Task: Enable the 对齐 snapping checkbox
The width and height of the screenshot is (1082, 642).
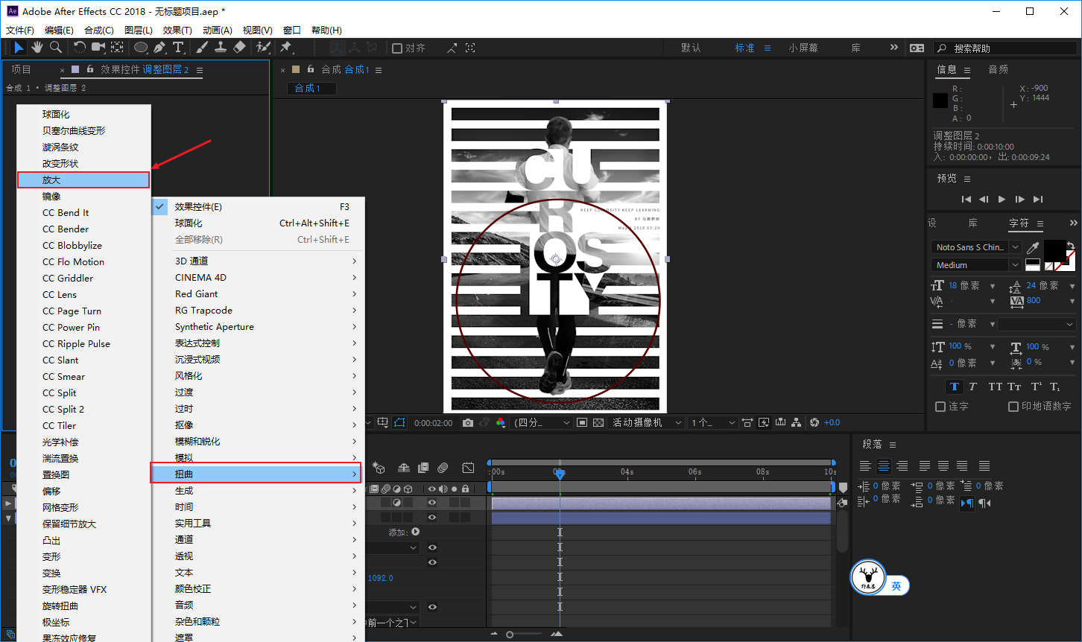Action: (397, 48)
